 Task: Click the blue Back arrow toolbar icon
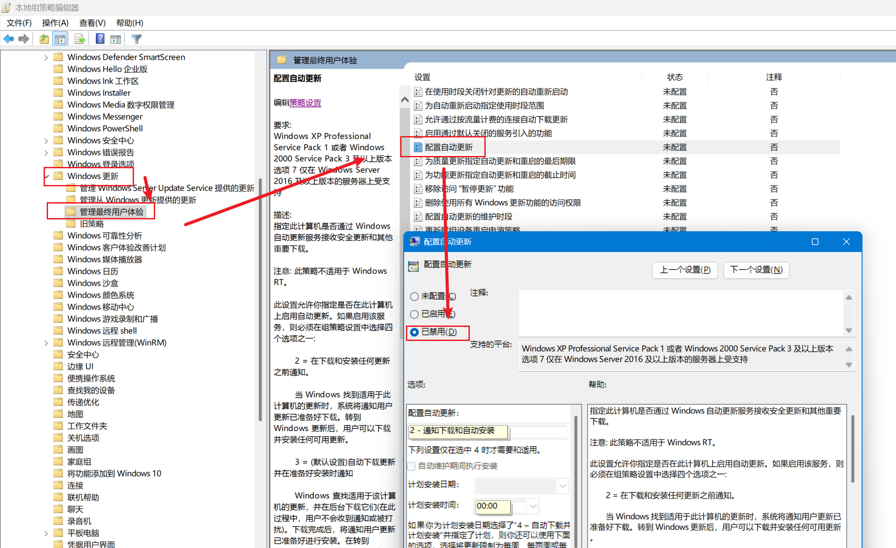coord(8,39)
